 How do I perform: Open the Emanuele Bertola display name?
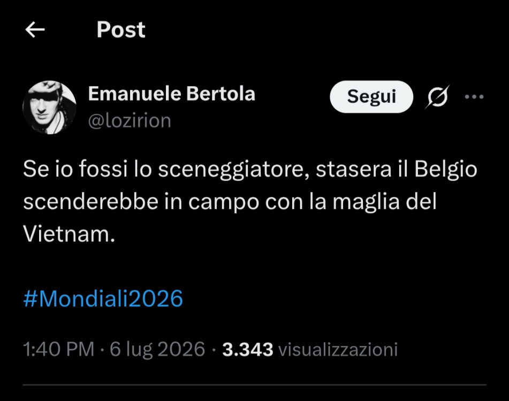[x=172, y=94]
